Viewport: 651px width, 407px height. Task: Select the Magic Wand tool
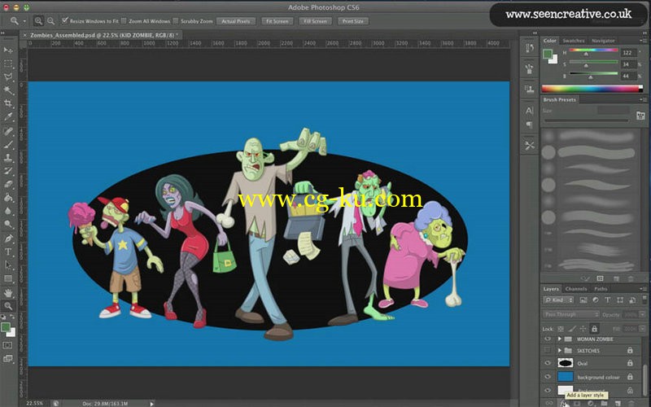[x=8, y=90]
